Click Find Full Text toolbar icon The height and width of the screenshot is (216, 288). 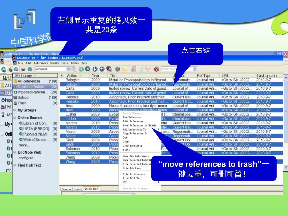(x=109, y=69)
